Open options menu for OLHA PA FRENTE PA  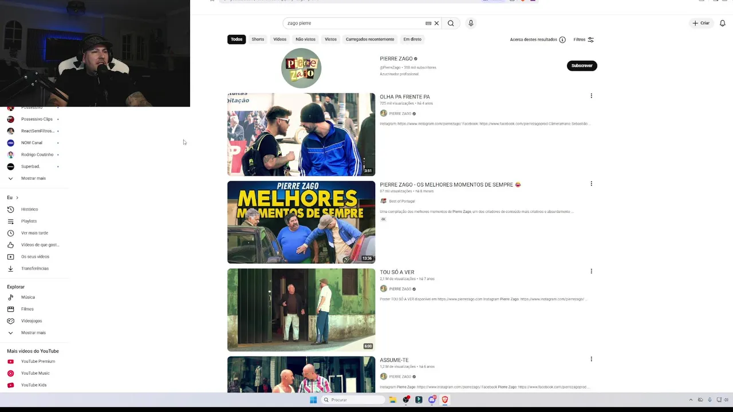pyautogui.click(x=591, y=96)
